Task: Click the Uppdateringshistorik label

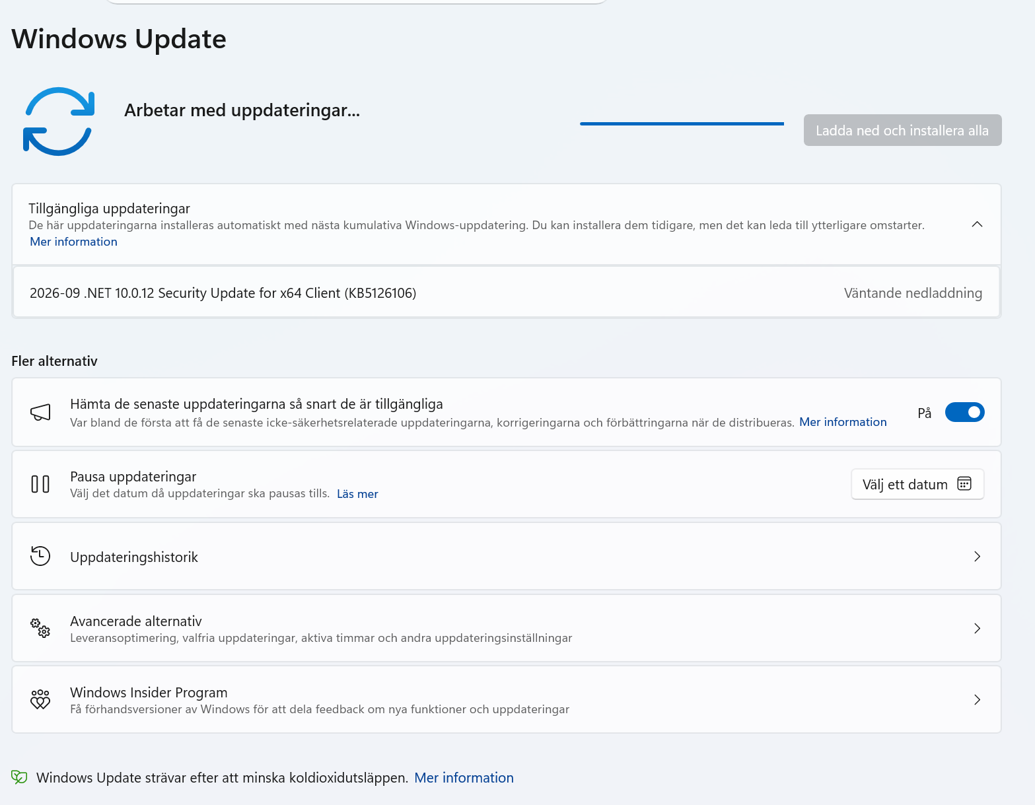Action: (x=134, y=557)
